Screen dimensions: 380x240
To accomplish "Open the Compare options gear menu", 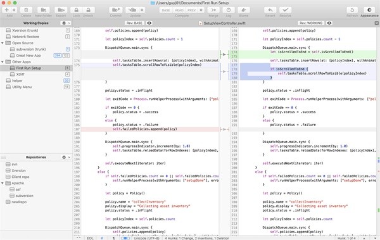I will pyautogui.click(x=201, y=10).
